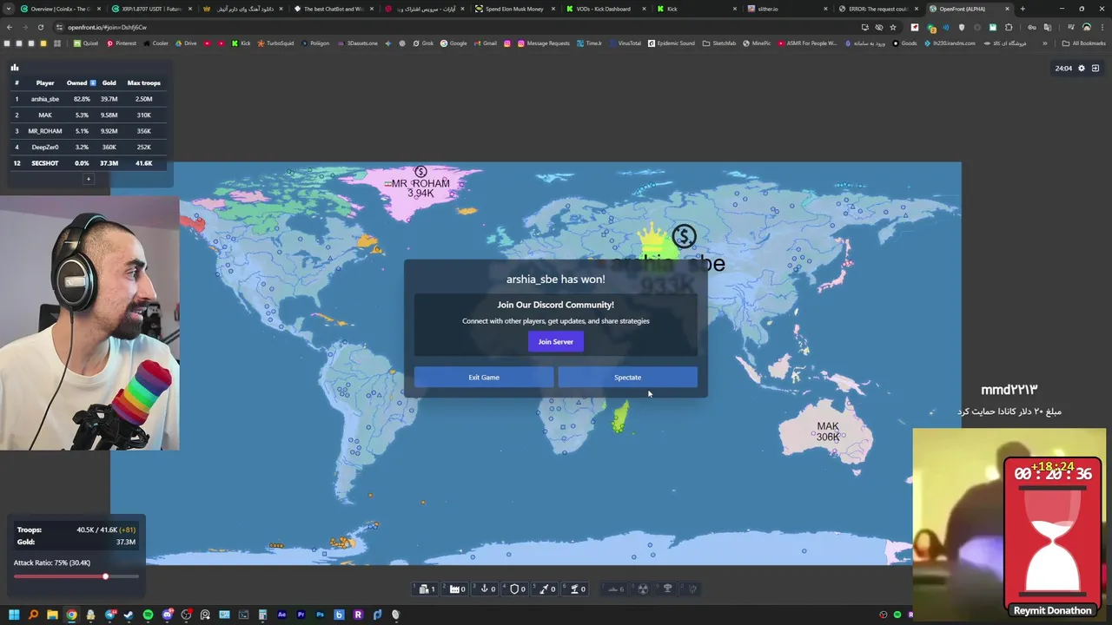Select the Factory build icon
1112x625 pixels.
[454, 589]
